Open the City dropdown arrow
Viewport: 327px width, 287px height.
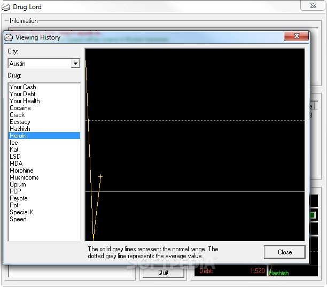click(75, 63)
